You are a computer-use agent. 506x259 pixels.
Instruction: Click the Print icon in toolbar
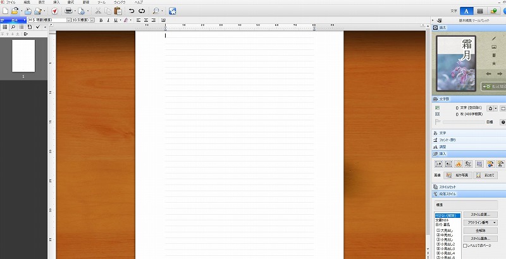[68, 11]
